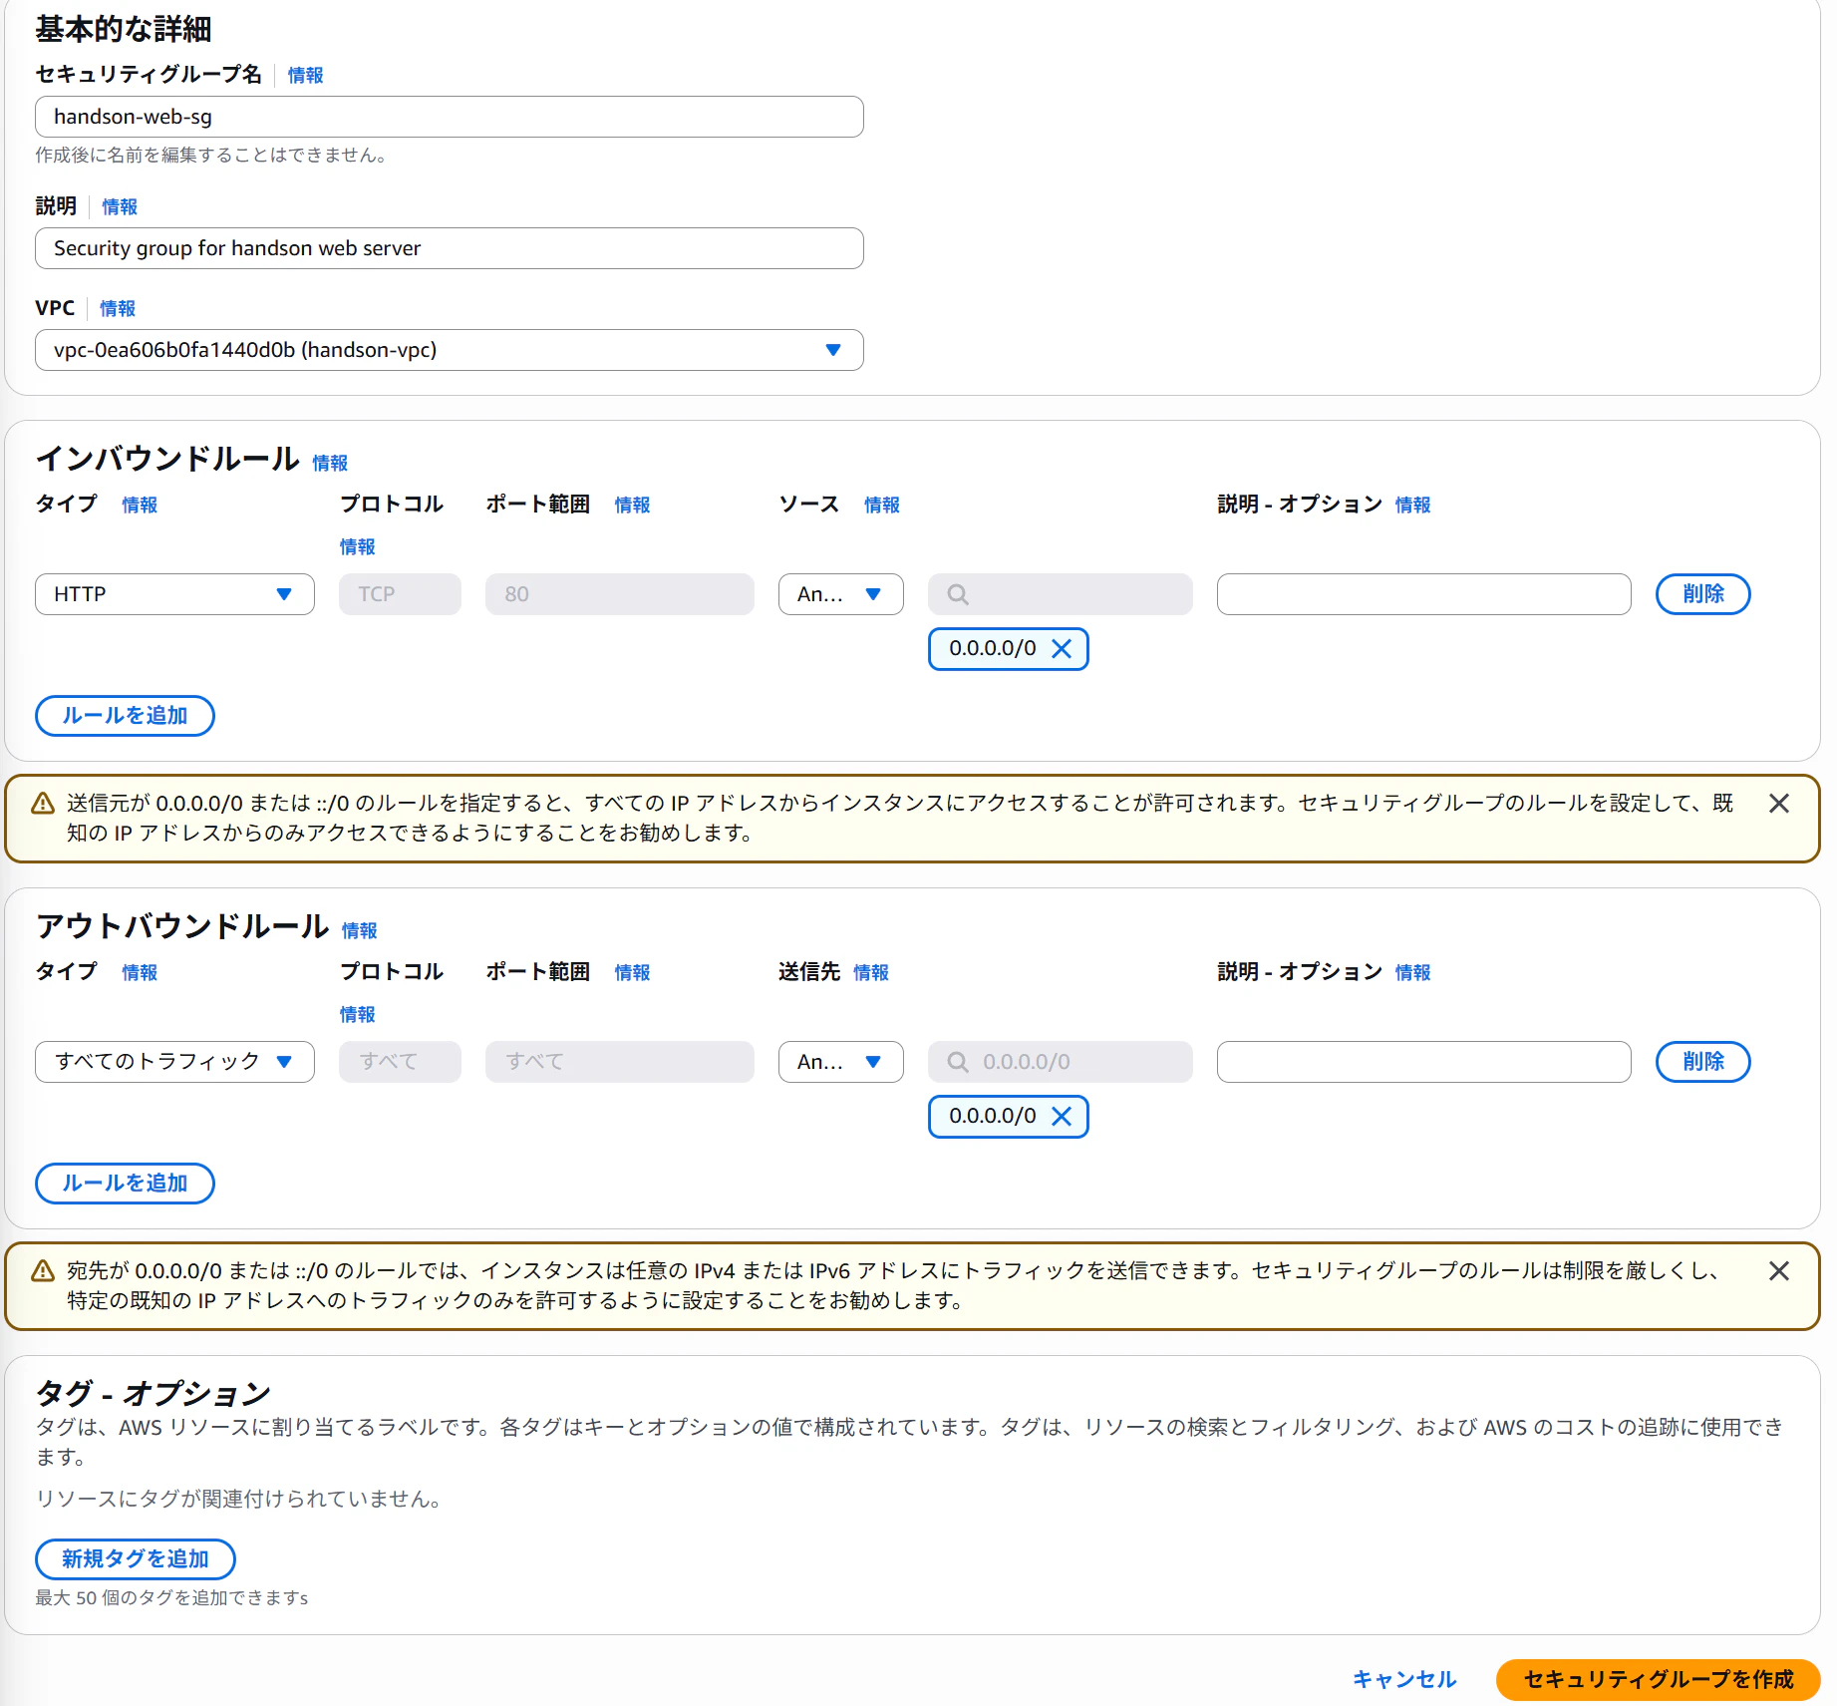This screenshot has width=1837, height=1706.
Task: Click warning icon on outbound 0.0.0.0/0 alert
Action: click(43, 1271)
